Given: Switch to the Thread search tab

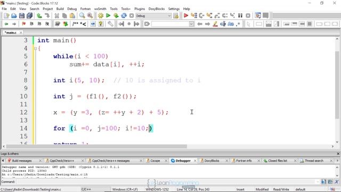Looking at the screenshot, I should point(314,161).
